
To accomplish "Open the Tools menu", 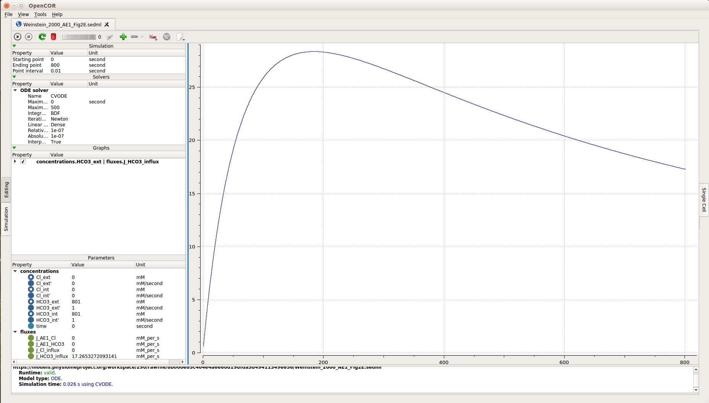I will [40, 15].
